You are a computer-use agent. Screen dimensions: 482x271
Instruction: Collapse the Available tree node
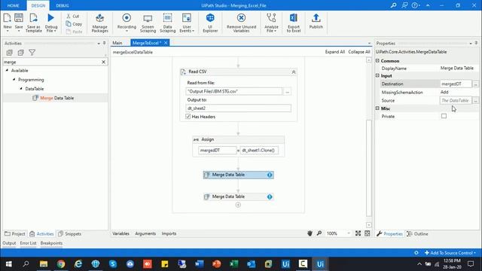(x=7, y=70)
